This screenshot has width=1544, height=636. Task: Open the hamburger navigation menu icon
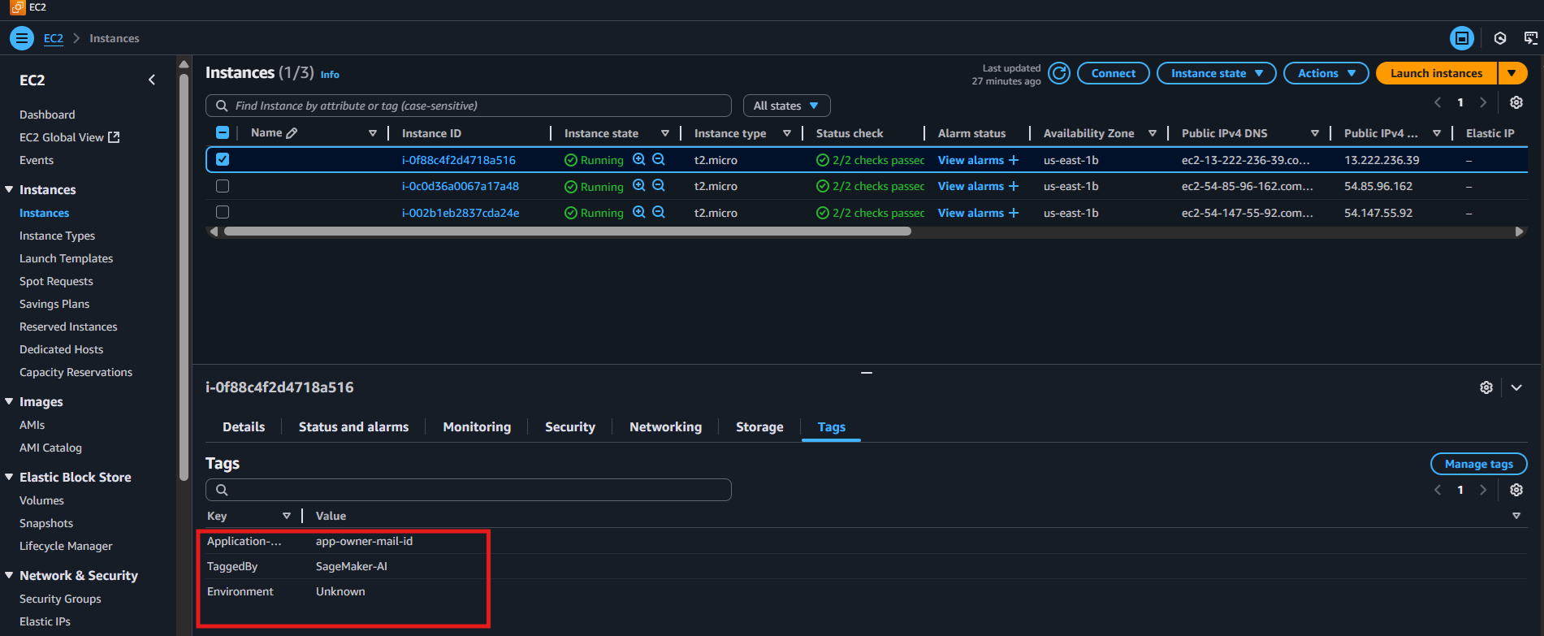click(x=22, y=38)
